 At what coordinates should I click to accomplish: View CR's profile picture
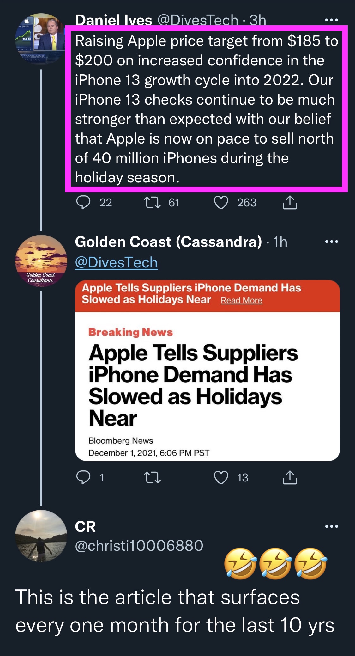pos(41,536)
